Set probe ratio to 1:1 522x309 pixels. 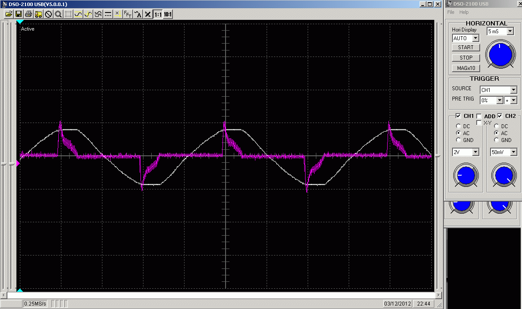(x=158, y=14)
